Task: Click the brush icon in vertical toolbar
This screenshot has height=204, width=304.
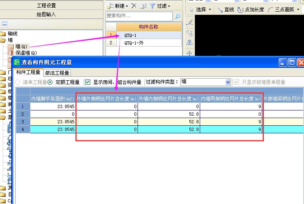Action: [189, 22]
